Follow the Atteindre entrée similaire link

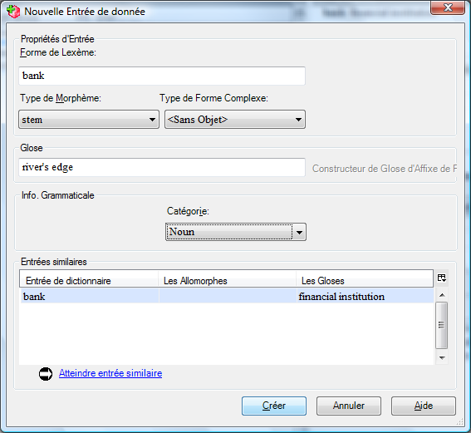[x=110, y=373]
